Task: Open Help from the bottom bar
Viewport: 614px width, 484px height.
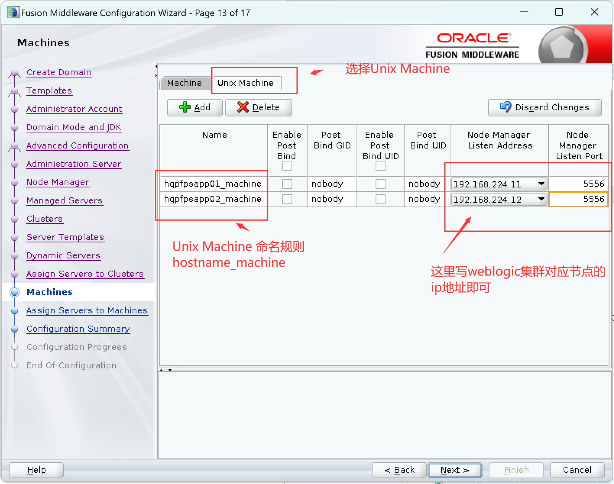Action: pyautogui.click(x=36, y=470)
